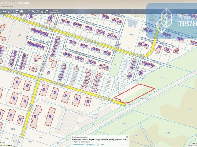Open the Rejestr Urbanistyczny menu item
This screenshot has height=147, width=197.
click(56, 12)
